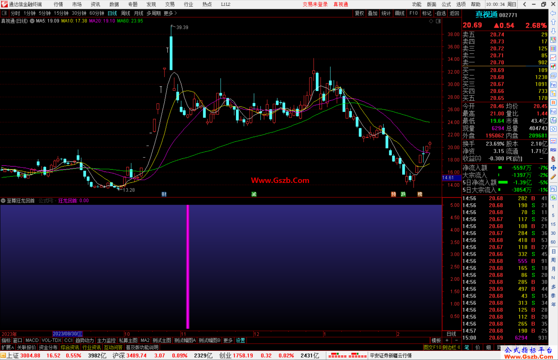The width and height of the screenshot is (558, 360).
Task: Click the back arrow icon in right sidebar
Action: [x=553, y=13]
